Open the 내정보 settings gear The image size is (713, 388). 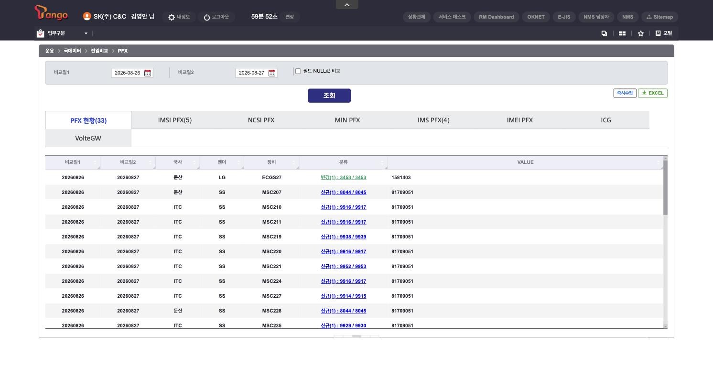[x=179, y=17]
